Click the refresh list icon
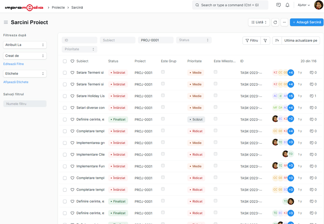Screen dimensions: 324x224 [x=275, y=22]
